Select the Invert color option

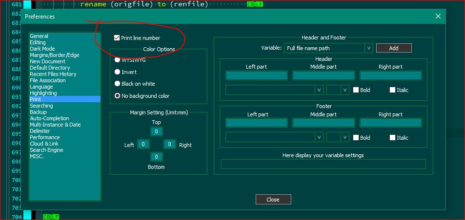click(117, 72)
